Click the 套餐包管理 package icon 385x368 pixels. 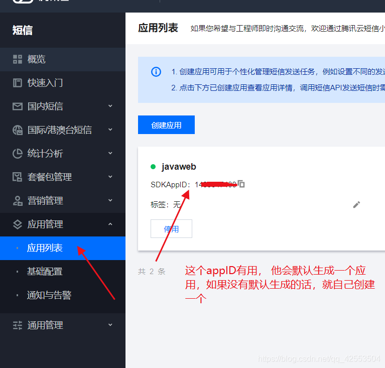point(18,177)
